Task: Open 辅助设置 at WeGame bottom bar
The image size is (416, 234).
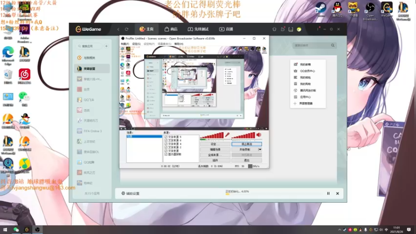Action: pos(131,193)
